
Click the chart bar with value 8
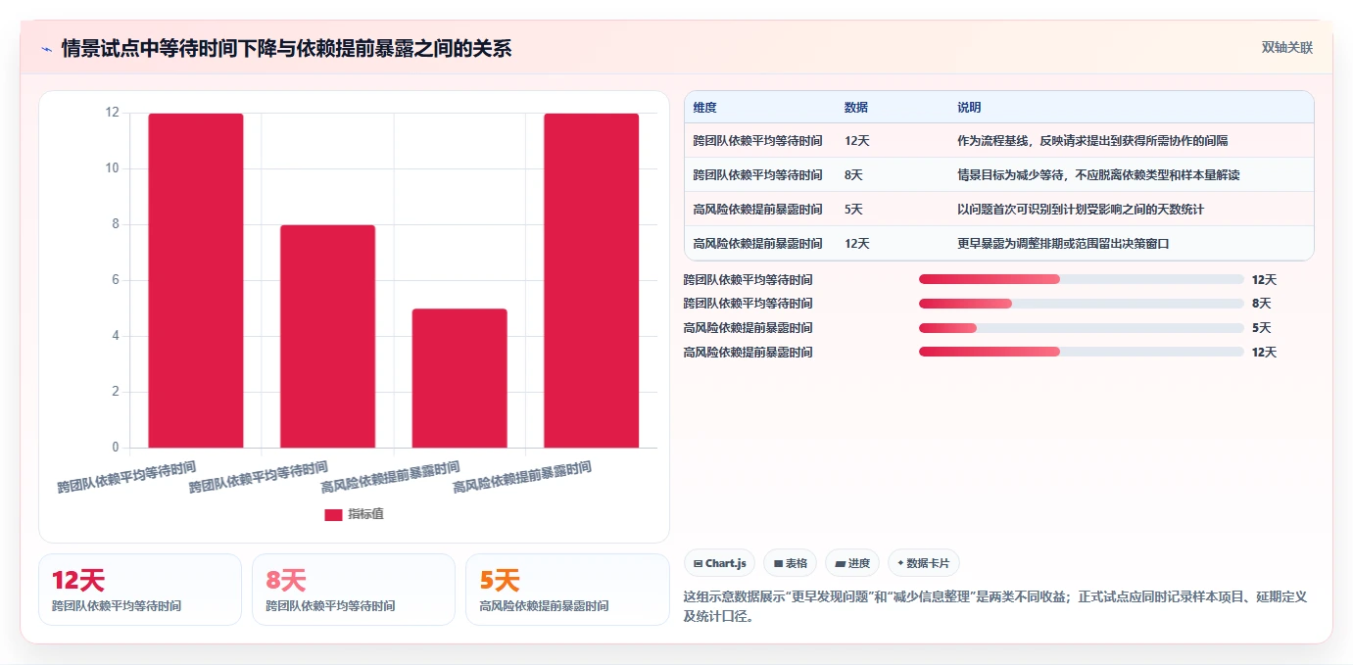tap(327, 337)
